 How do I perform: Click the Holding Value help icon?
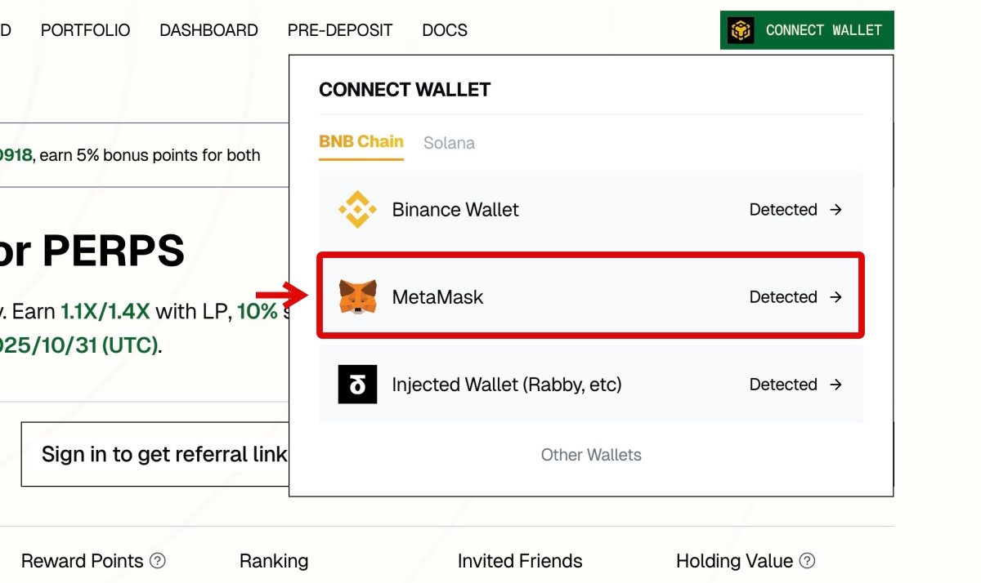(x=807, y=561)
